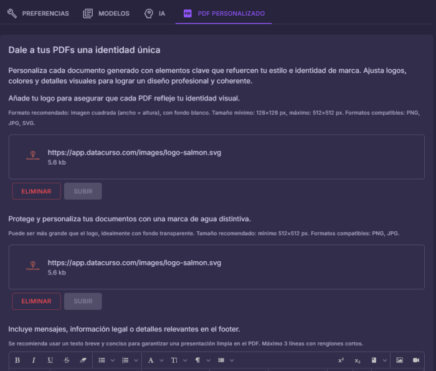Open the font color dropdown arrow

(162, 360)
